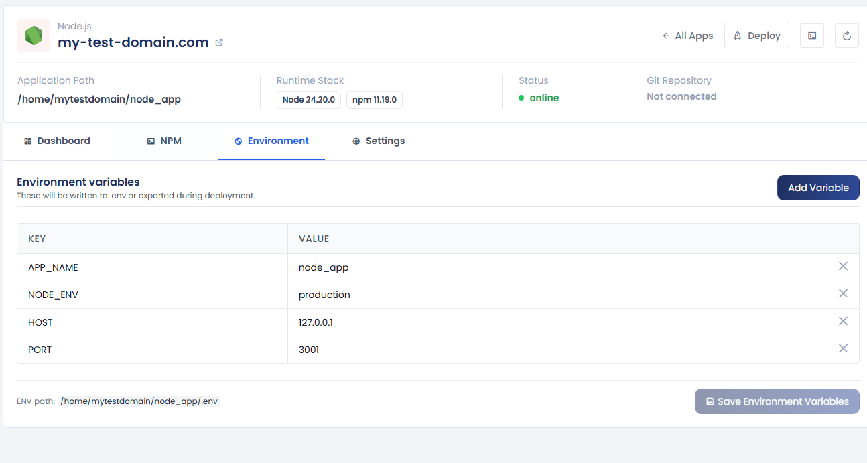Click the Node 24.20.0 runtime badge

(x=309, y=100)
